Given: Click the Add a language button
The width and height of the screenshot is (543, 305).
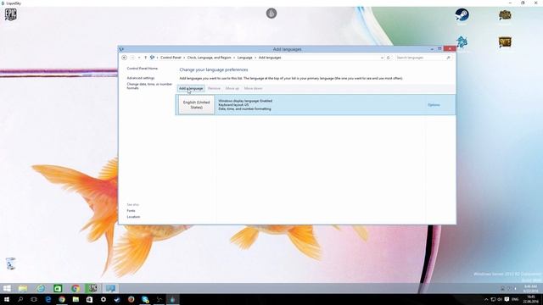Looking at the screenshot, I should [x=191, y=88].
